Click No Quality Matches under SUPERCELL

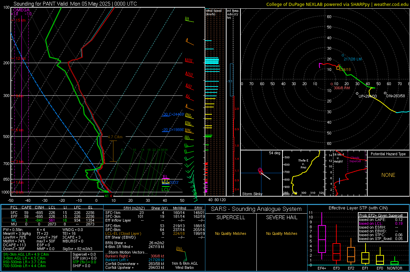(x=231, y=233)
